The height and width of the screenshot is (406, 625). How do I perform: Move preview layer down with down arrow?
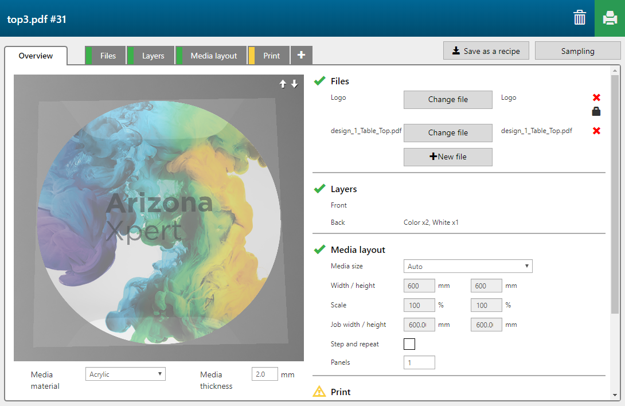(x=295, y=84)
